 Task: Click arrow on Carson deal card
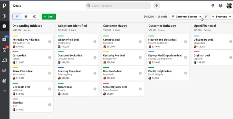click(x=50, y=58)
